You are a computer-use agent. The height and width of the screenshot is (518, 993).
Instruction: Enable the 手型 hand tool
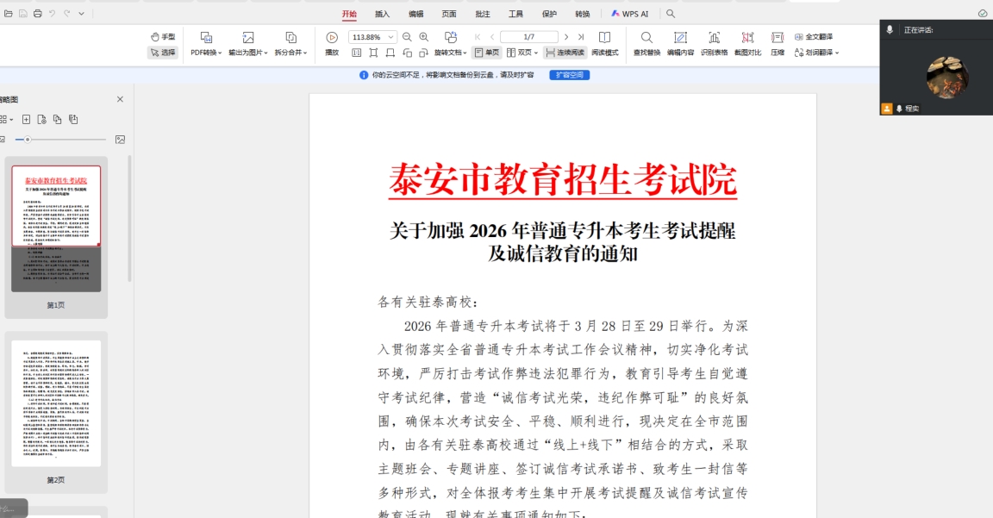(162, 37)
